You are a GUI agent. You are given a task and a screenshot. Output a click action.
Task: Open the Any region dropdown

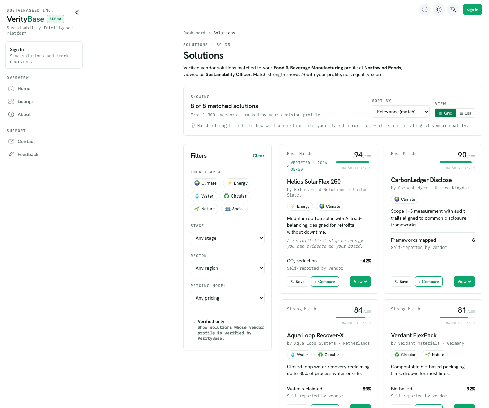[228, 268]
